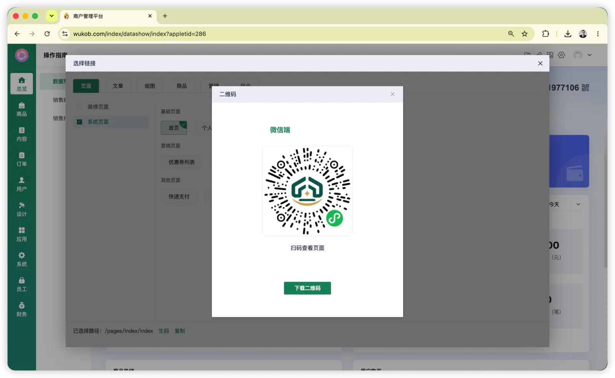Viewport: 615px width, 378px height.
Task: Close the 二维码 dialog
Action: [392, 94]
